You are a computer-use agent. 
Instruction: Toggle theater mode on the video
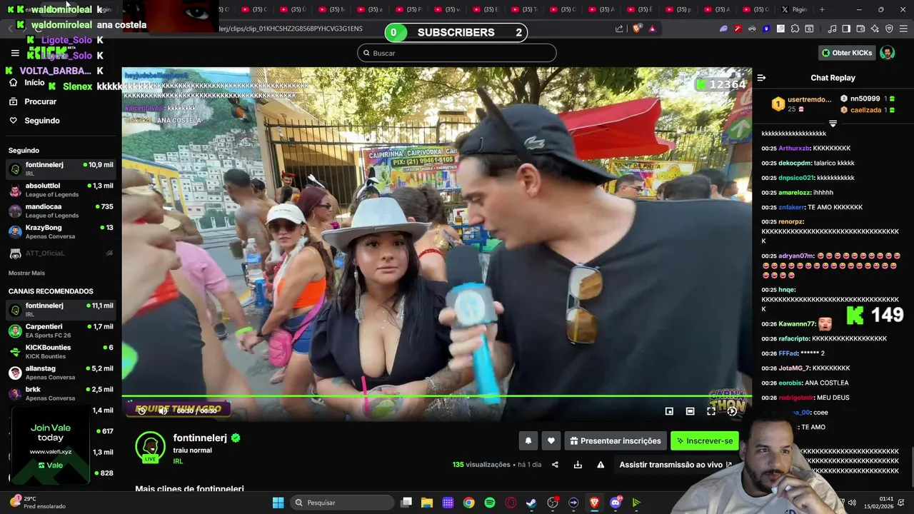tap(690, 411)
